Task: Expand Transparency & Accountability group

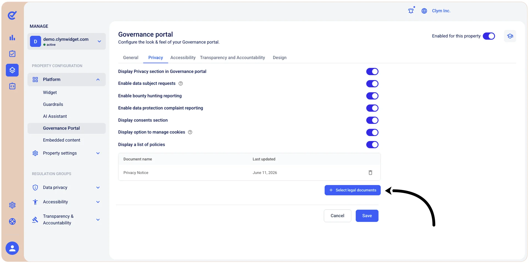Action: click(67, 219)
